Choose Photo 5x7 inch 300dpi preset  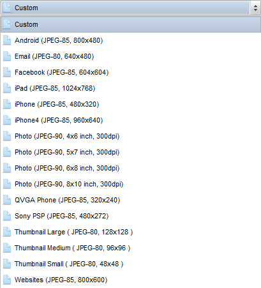131,152
